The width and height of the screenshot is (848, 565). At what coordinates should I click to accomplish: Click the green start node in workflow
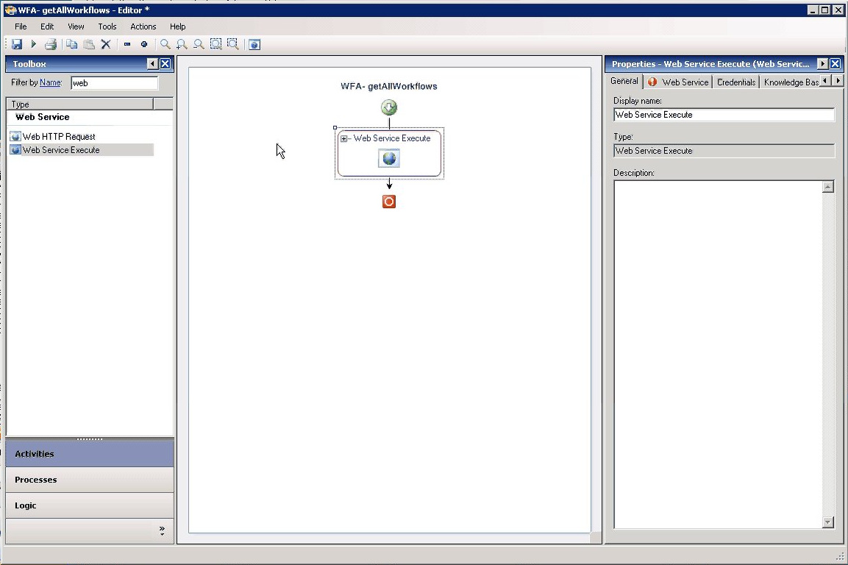pyautogui.click(x=389, y=107)
